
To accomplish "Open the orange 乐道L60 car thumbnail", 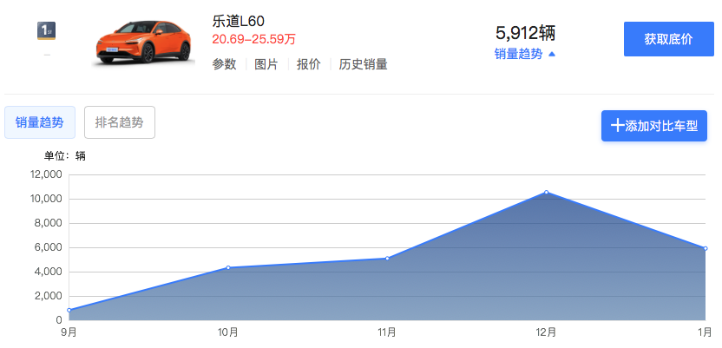I will tap(143, 41).
